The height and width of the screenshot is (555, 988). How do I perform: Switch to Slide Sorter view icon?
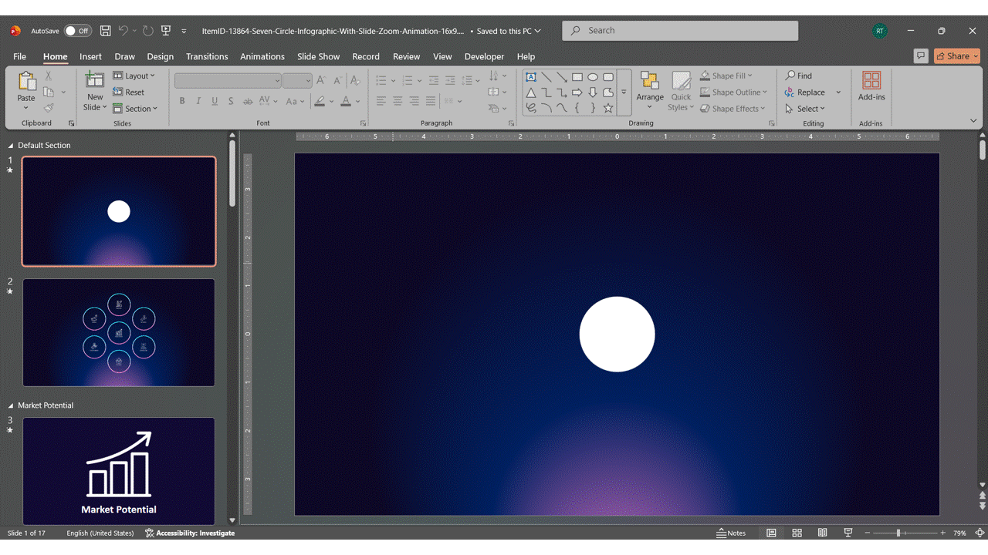click(797, 533)
